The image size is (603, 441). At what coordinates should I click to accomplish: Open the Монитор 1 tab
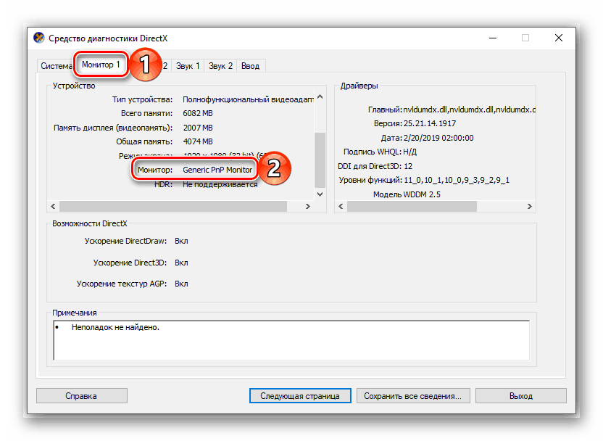tap(101, 65)
